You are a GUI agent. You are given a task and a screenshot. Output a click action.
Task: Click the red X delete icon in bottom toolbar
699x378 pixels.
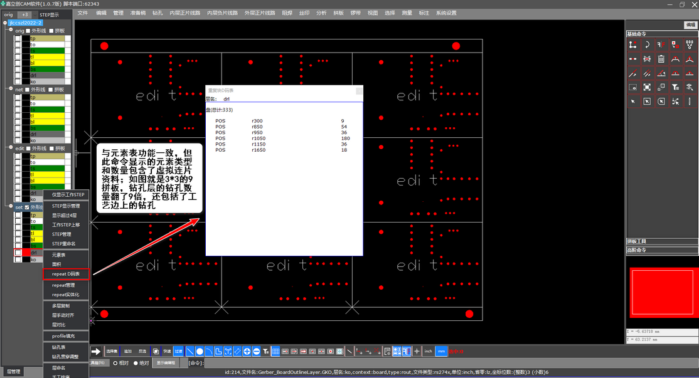(x=377, y=351)
